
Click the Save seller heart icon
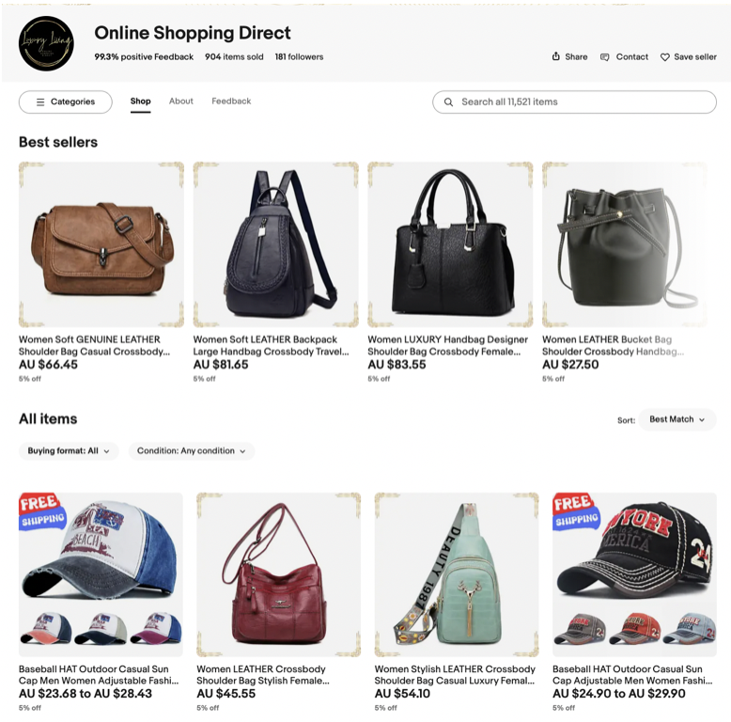(665, 57)
